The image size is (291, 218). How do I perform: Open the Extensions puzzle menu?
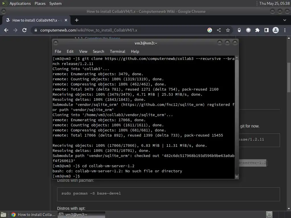click(x=257, y=30)
